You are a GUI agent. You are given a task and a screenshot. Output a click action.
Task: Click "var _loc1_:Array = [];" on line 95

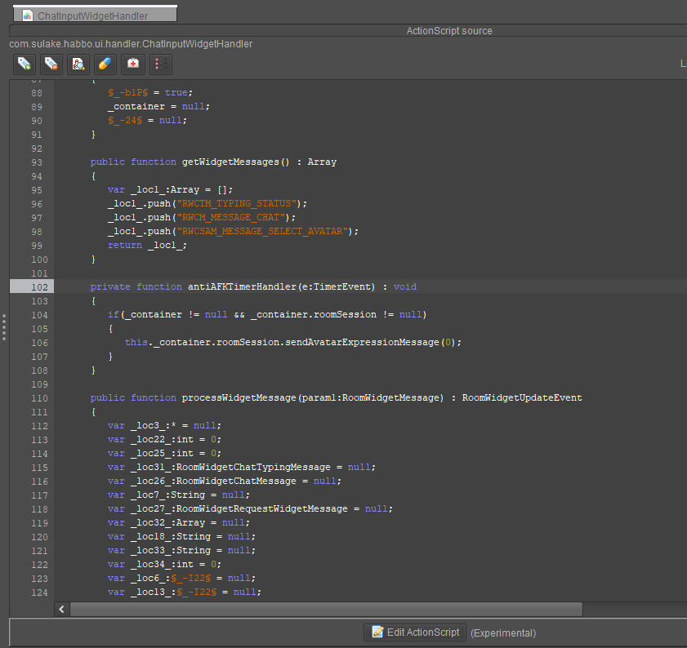click(x=171, y=190)
